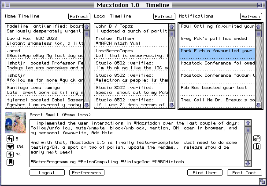Select tylernol boosted Cabel Sasser toot
Image resolution: width=267 pixels, height=186 pixels.
(x=44, y=102)
